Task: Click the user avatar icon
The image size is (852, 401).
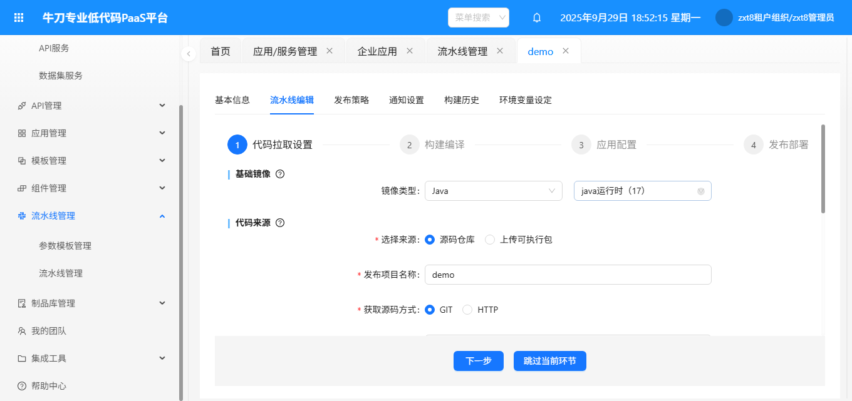Action: [x=724, y=18]
